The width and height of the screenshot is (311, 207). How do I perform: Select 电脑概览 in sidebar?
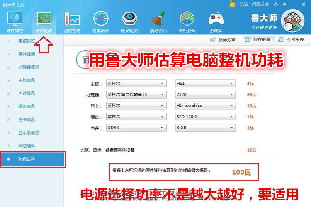27,41
